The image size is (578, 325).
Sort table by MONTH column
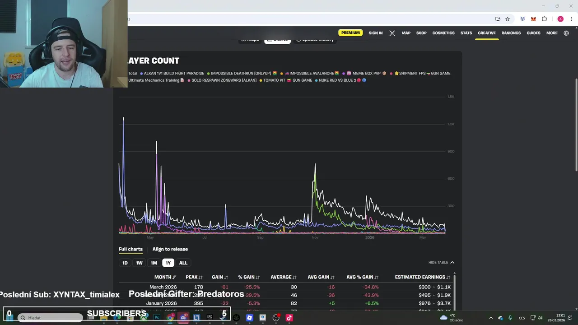point(165,277)
